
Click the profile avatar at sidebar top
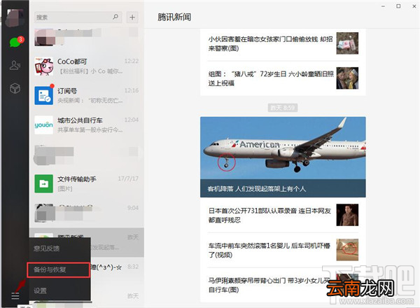15,17
